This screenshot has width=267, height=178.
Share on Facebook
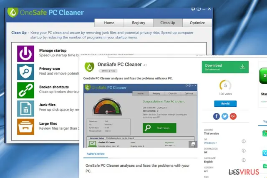(x=217, y=116)
